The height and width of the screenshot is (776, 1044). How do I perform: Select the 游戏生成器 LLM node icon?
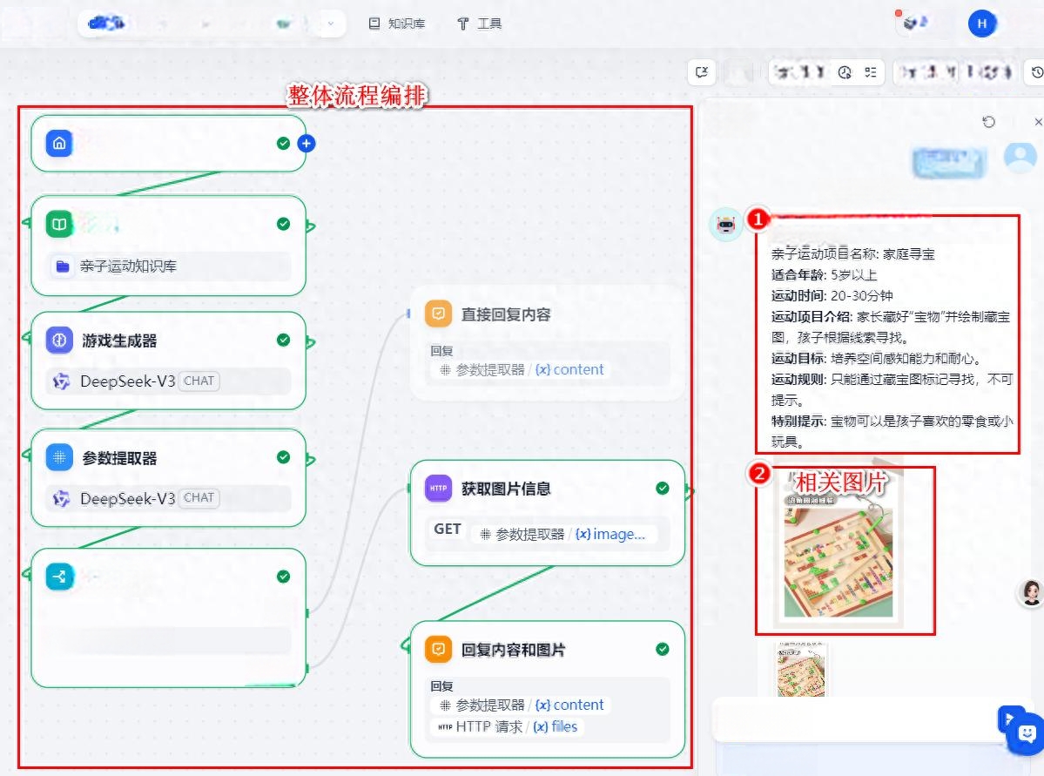[x=59, y=341]
